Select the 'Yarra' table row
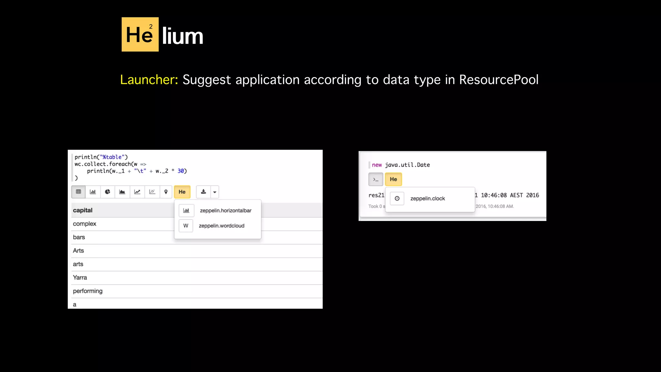 pos(197,278)
